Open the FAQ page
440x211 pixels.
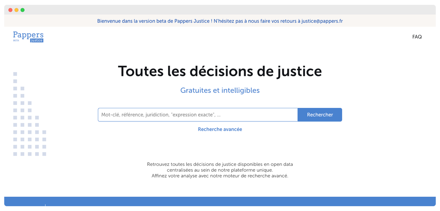point(417,37)
